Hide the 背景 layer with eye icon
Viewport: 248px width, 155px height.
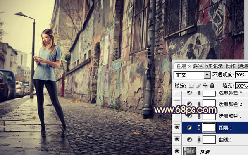point(177,151)
